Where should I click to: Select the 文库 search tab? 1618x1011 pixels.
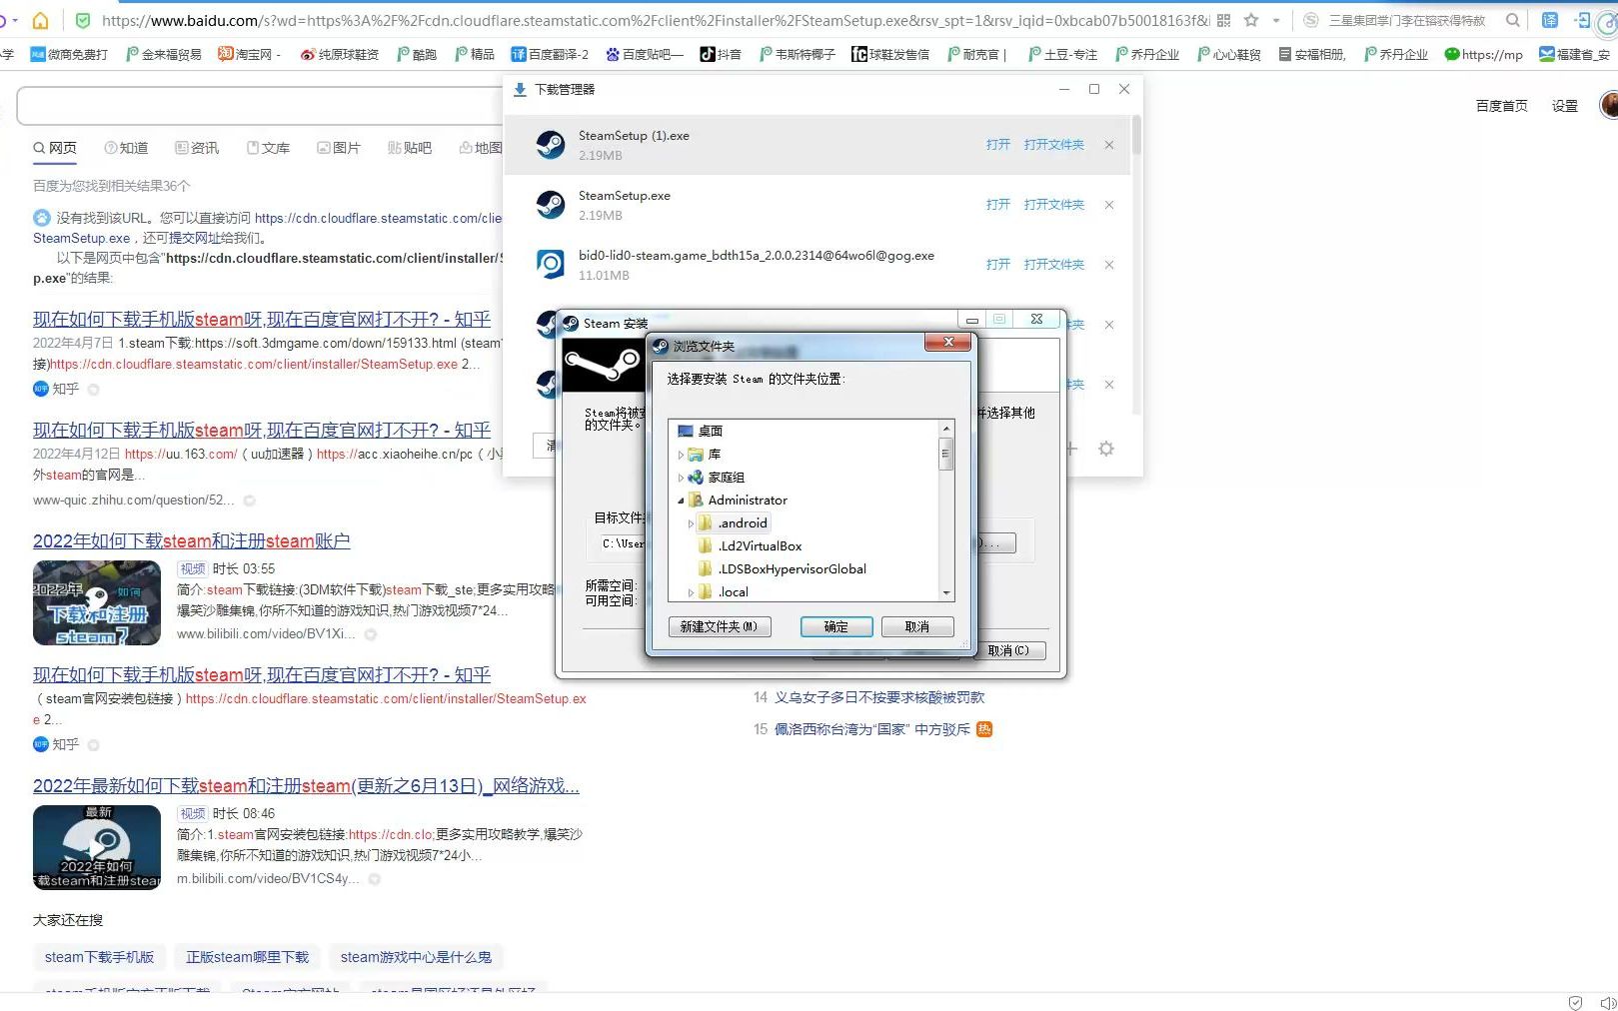coord(269,148)
